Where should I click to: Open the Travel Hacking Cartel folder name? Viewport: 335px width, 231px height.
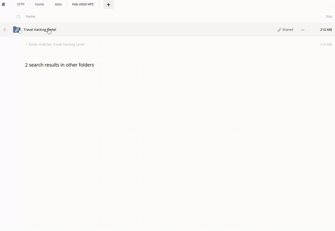(x=39, y=30)
